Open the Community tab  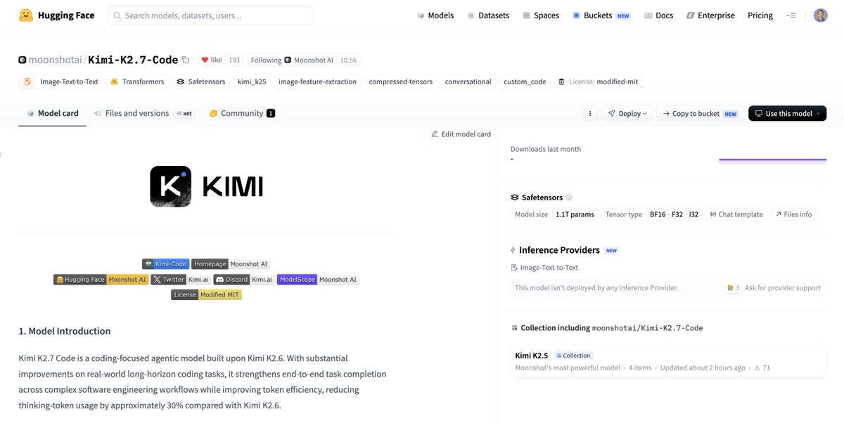[x=242, y=113]
